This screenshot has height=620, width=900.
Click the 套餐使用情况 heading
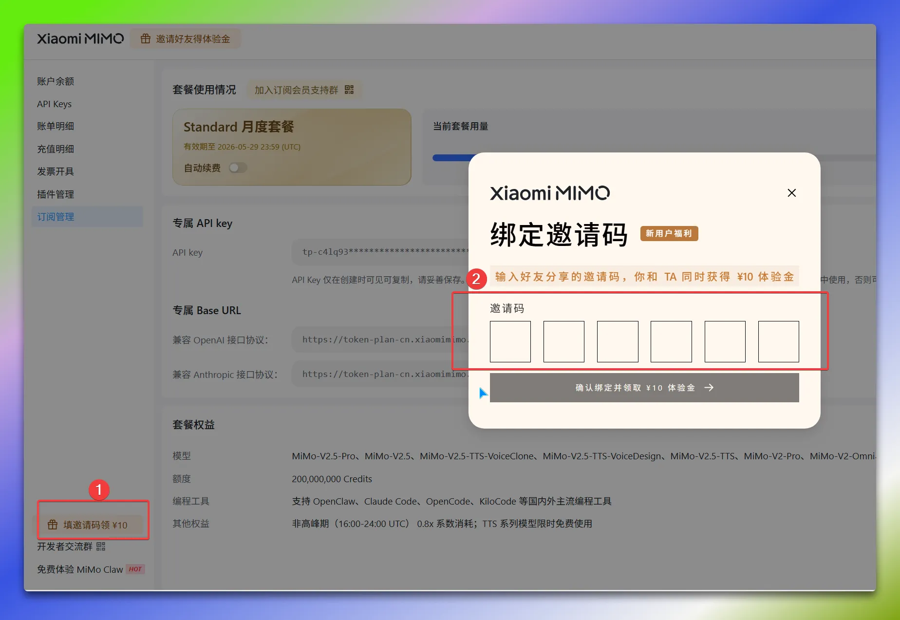[x=204, y=90]
